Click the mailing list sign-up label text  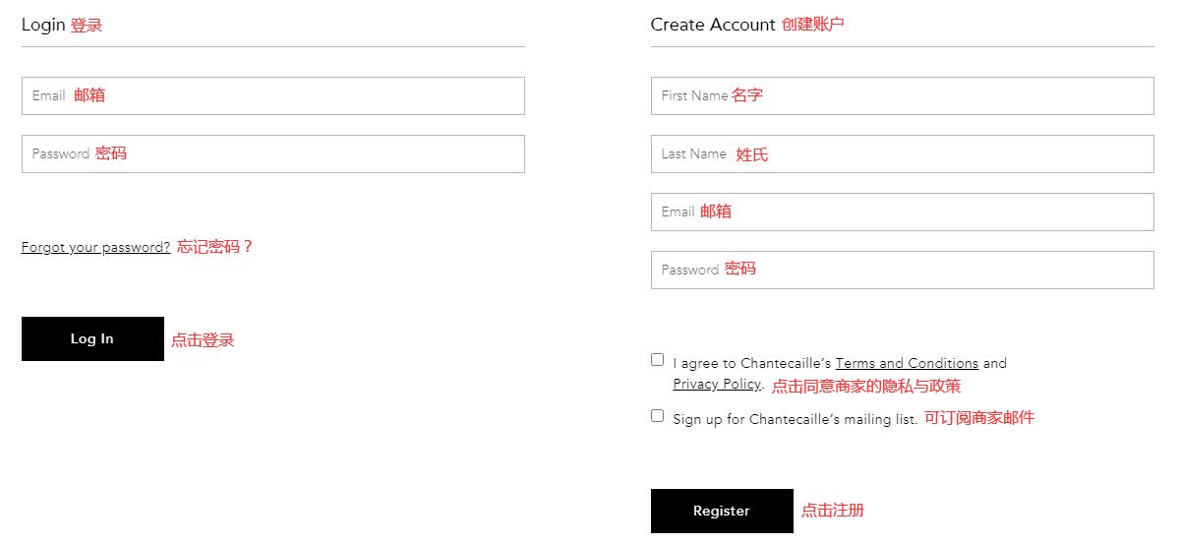click(795, 419)
